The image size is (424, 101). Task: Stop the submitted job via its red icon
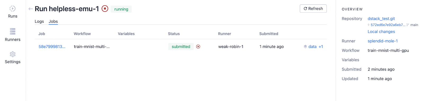198,47
